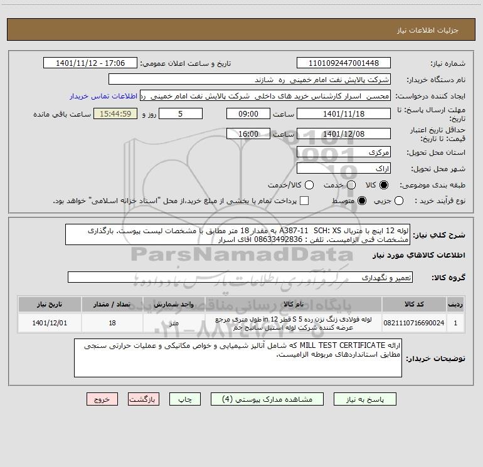Click the product name cell لوله فولادی زنگ نزن
This screenshot has width=483, height=467.
294,323
